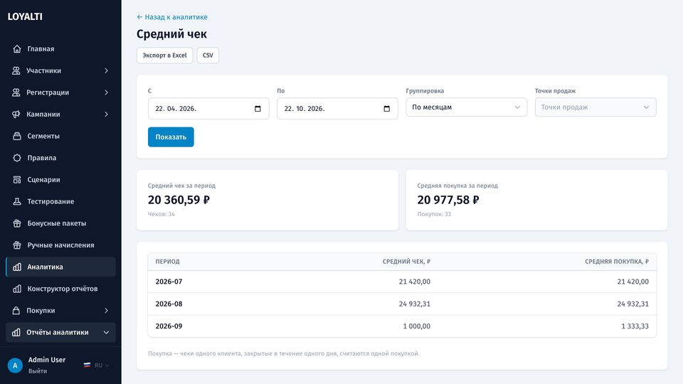Click the Показать button
The width and height of the screenshot is (683, 384).
(x=171, y=137)
